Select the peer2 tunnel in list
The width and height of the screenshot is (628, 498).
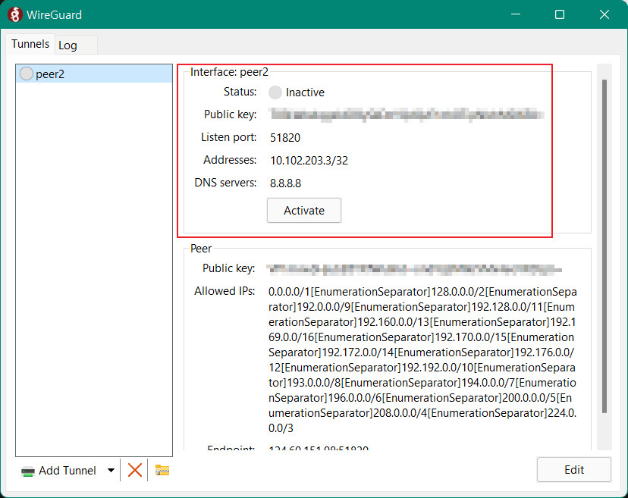94,74
